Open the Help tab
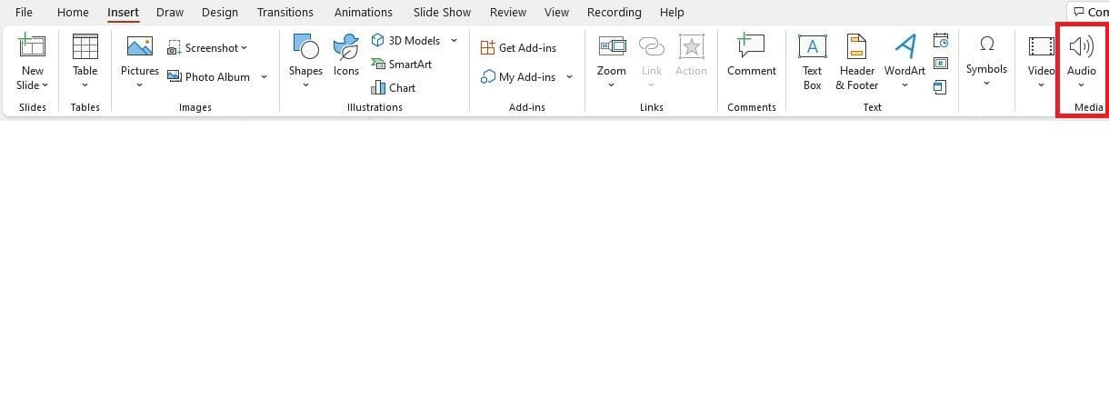The height and width of the screenshot is (418, 1109). point(672,12)
